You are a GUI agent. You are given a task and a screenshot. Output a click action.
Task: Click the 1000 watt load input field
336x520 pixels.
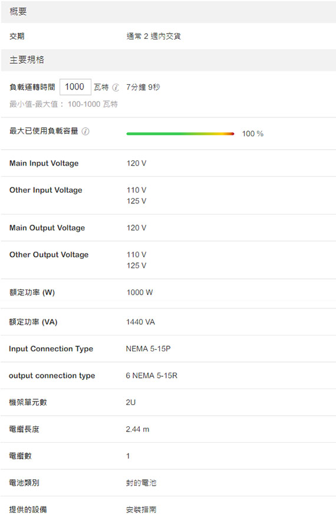click(x=75, y=87)
